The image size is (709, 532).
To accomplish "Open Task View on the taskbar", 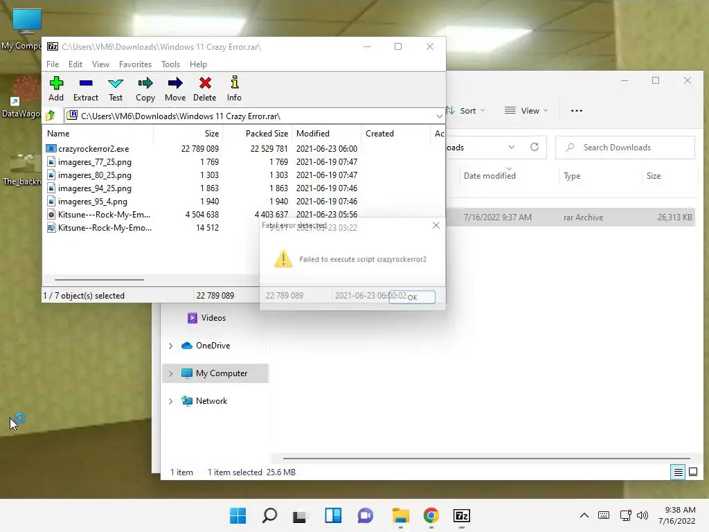I will click(x=300, y=515).
